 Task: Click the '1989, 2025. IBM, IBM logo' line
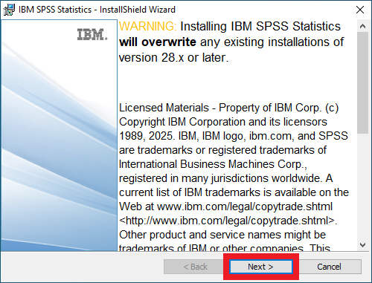[x=234, y=136]
